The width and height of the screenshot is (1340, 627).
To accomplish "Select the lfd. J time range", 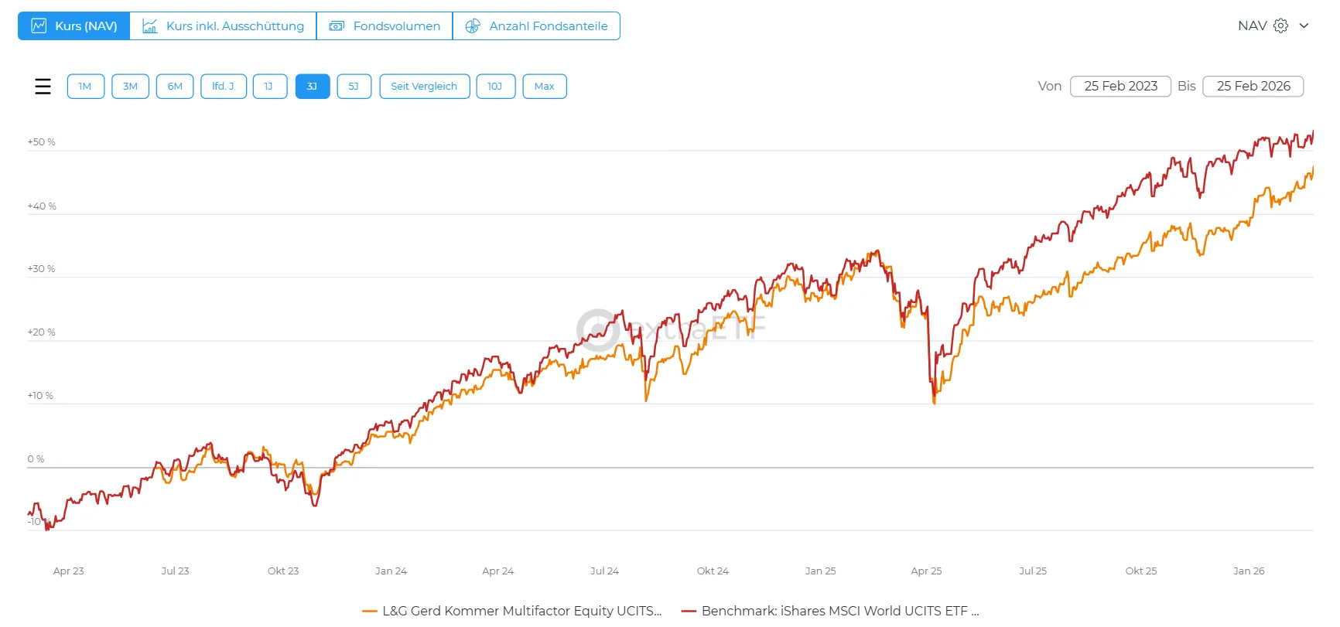I will click(224, 87).
